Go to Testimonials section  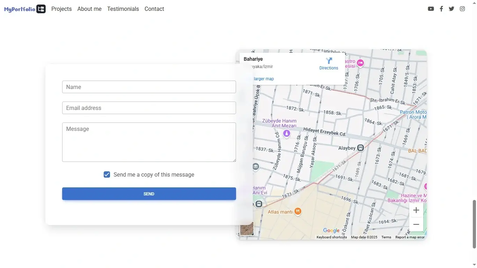pos(123,9)
